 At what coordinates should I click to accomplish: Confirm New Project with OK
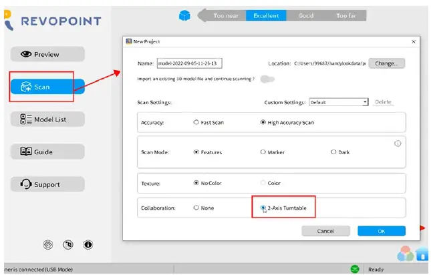[x=382, y=231]
